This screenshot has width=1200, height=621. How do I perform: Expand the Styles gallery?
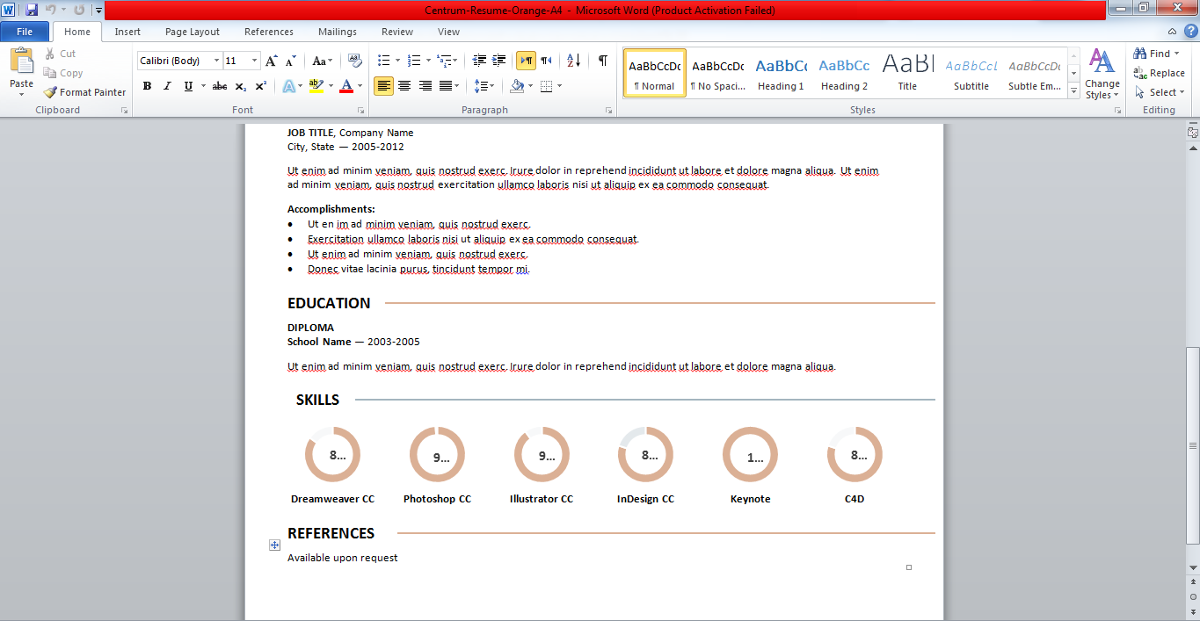[1073, 90]
